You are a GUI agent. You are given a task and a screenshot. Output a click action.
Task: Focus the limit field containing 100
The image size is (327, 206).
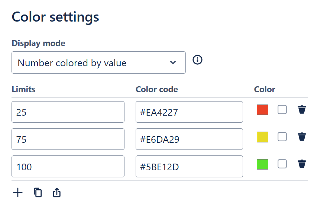(x=68, y=166)
